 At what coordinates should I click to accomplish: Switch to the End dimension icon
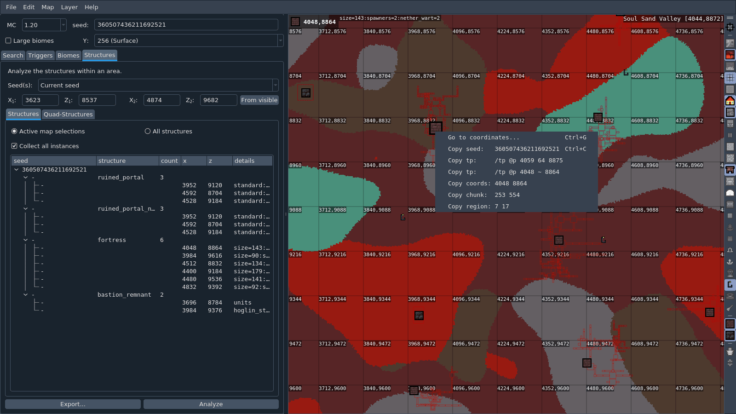point(730,66)
